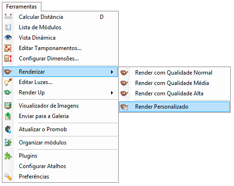Expand the Render Up submenu arrow
This screenshot has width=234, height=186.
coord(112,93)
